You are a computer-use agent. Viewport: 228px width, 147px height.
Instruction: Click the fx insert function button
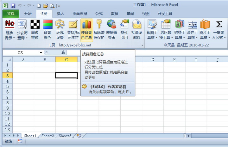(63, 52)
